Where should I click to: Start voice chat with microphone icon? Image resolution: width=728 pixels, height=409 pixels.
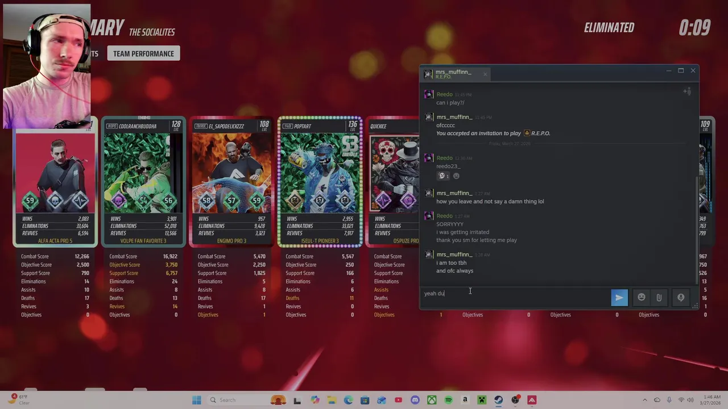[681, 297]
